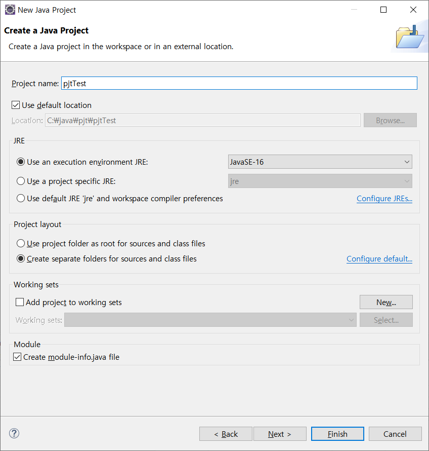The width and height of the screenshot is (429, 451).
Task: Go to previous page with Back
Action: (x=226, y=434)
